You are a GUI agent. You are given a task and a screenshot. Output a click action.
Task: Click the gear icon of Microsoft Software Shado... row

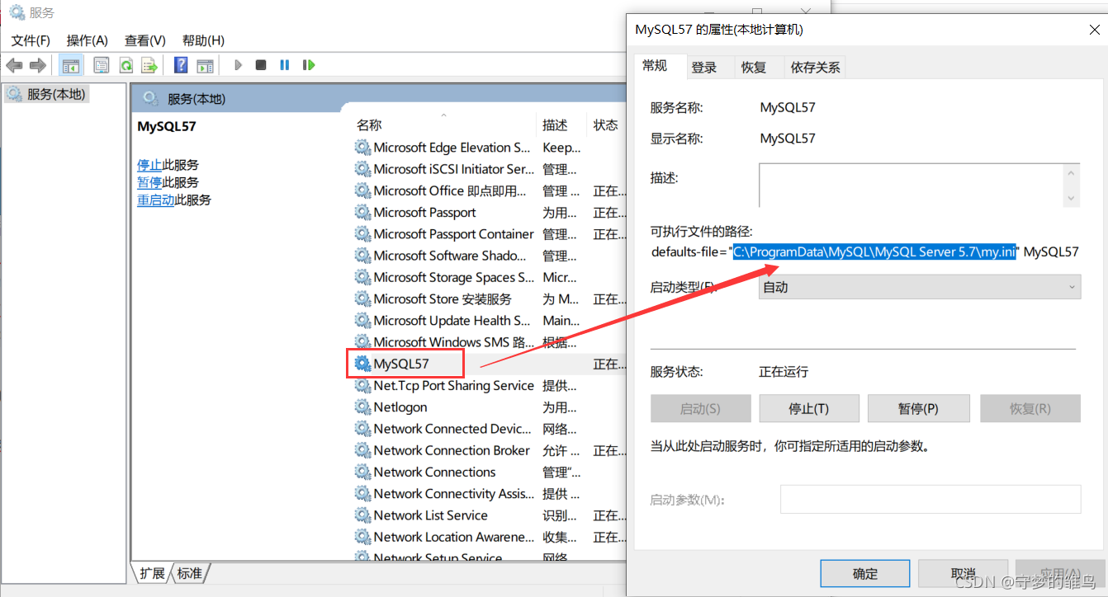click(362, 256)
